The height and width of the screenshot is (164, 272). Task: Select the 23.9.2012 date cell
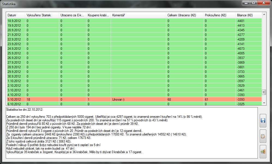click(16, 44)
